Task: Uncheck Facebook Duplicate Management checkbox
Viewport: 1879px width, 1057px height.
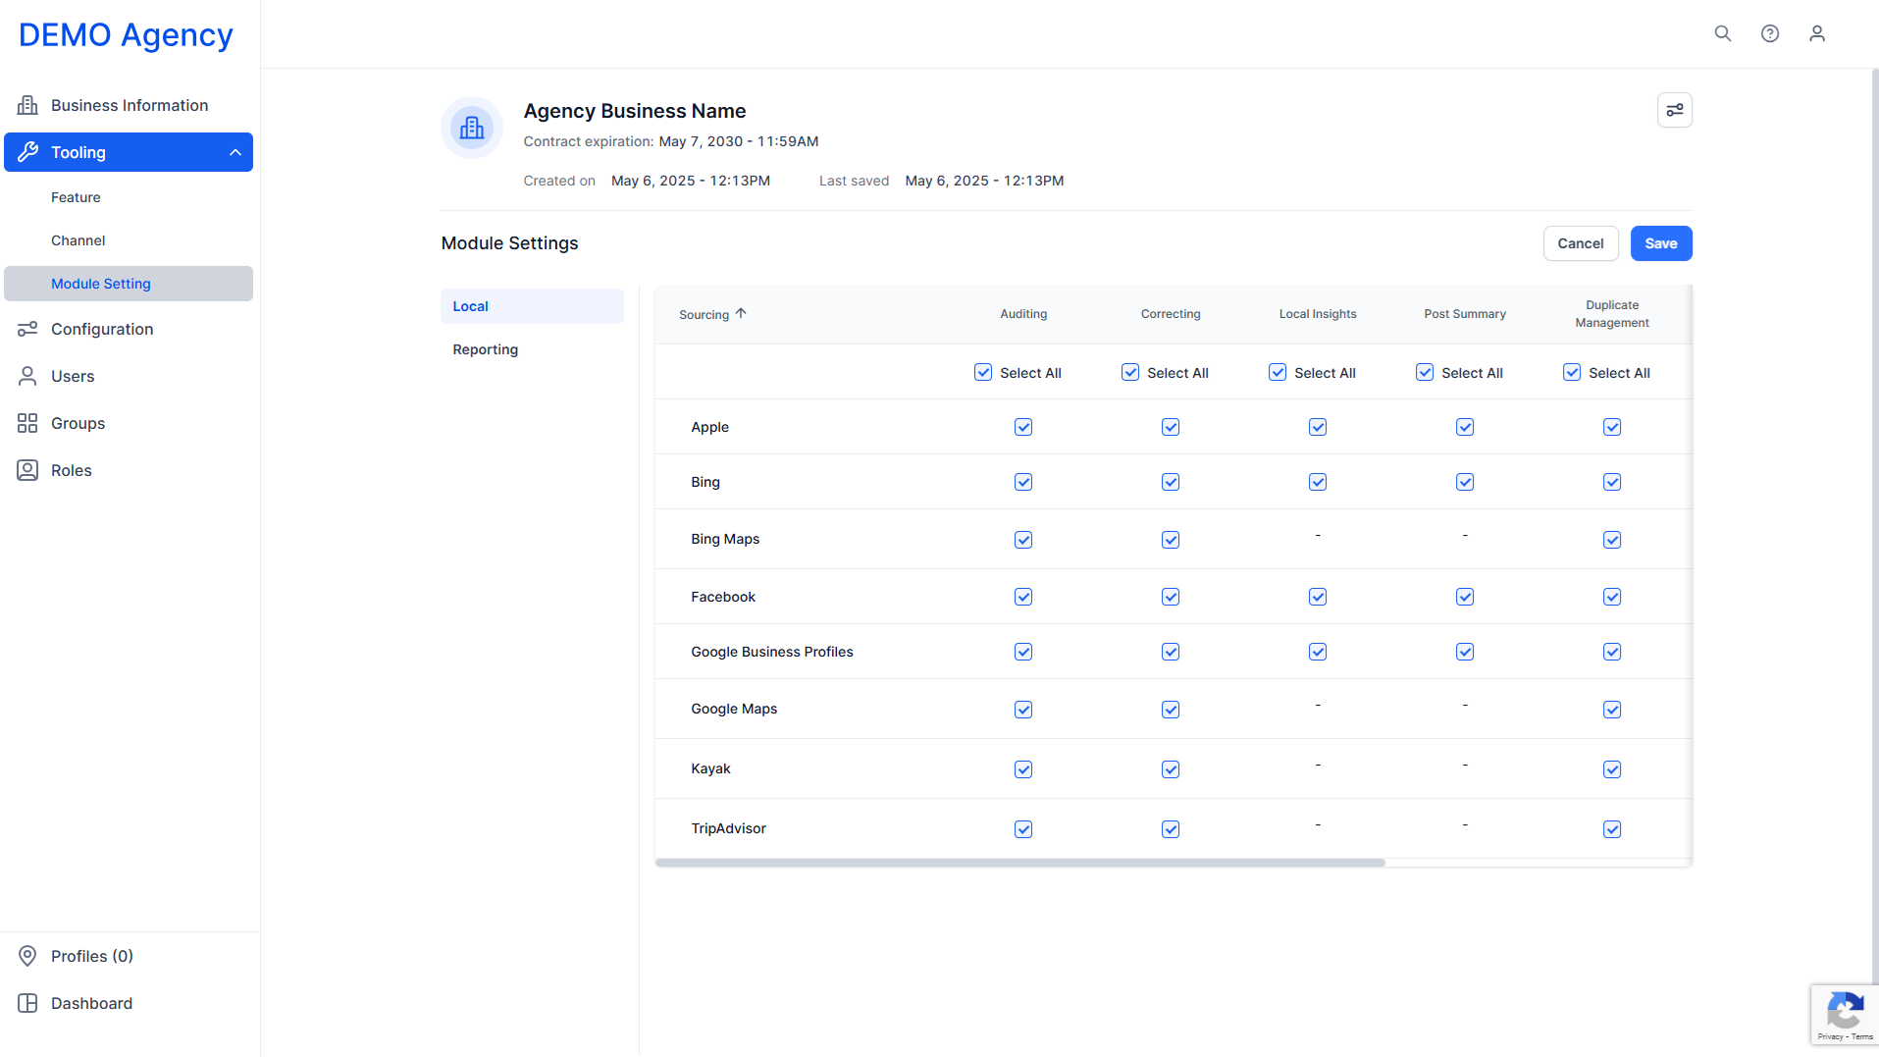Action: [x=1612, y=597]
